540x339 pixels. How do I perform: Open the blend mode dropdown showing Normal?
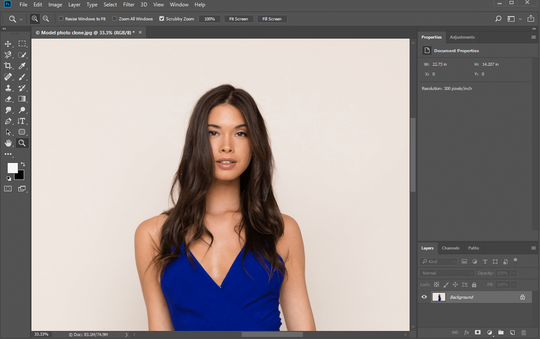(x=447, y=273)
